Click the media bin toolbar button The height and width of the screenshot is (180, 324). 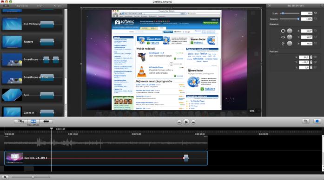[20, 121]
